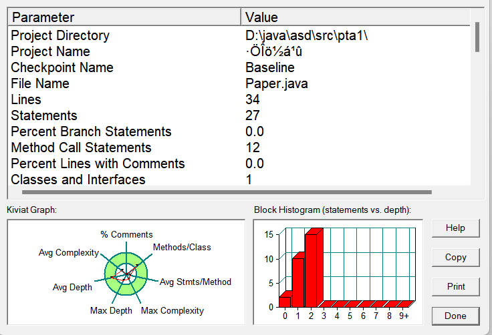Viewport: 492px width, 335px height.
Task: Click the horizontal scrollbar under the metrics list
Action: pos(227,192)
